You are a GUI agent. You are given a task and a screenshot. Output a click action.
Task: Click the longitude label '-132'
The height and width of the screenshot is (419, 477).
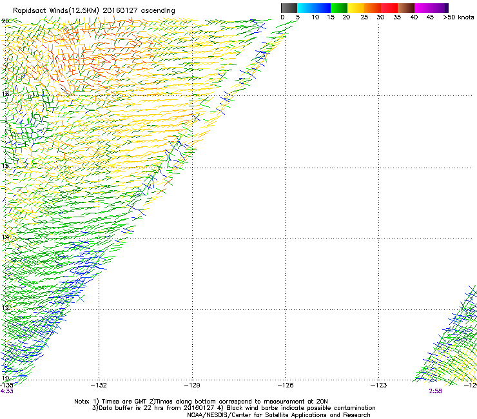coord(99,385)
